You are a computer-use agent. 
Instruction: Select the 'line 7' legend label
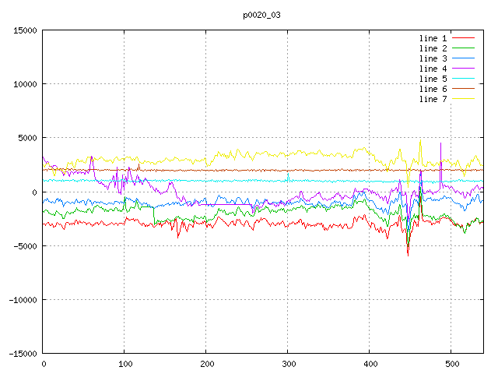tap(433, 99)
